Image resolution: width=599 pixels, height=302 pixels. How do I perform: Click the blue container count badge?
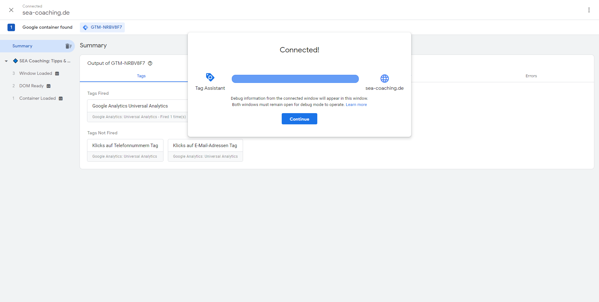tap(11, 27)
